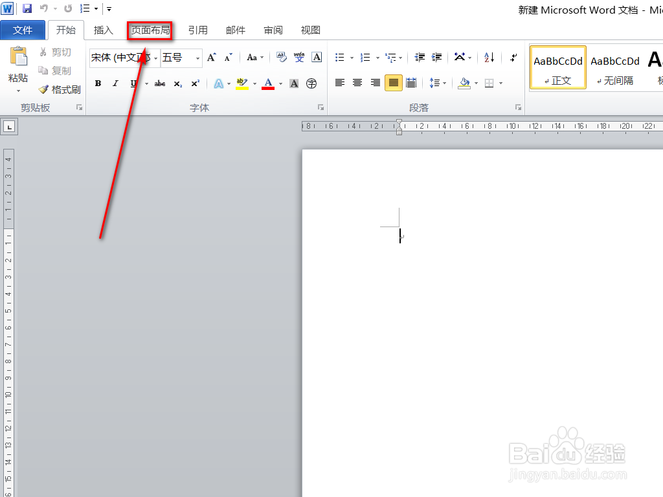Click the Show/Hide paragraph marks icon
The height and width of the screenshot is (497, 663).
513,57
